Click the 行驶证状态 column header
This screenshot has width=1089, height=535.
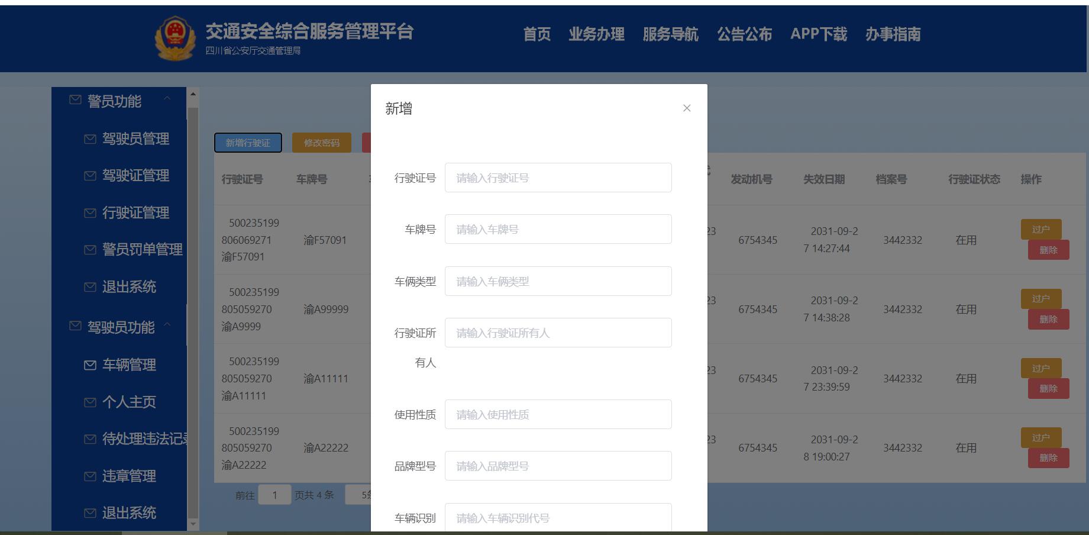pos(974,179)
